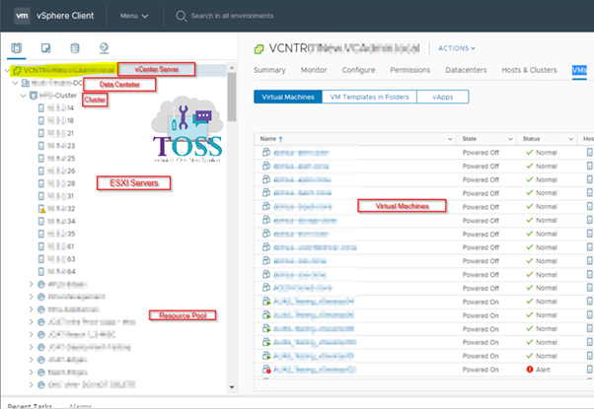This screenshot has height=409, width=594.
Task: Select ESXi host icon ending in 34
Action: click(x=41, y=221)
